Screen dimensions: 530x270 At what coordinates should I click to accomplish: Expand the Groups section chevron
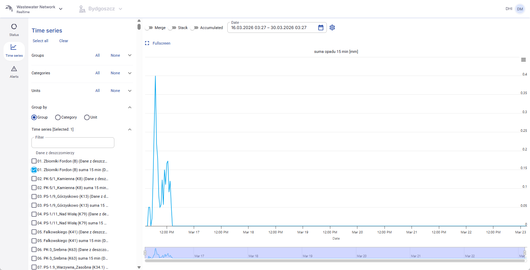point(130,55)
